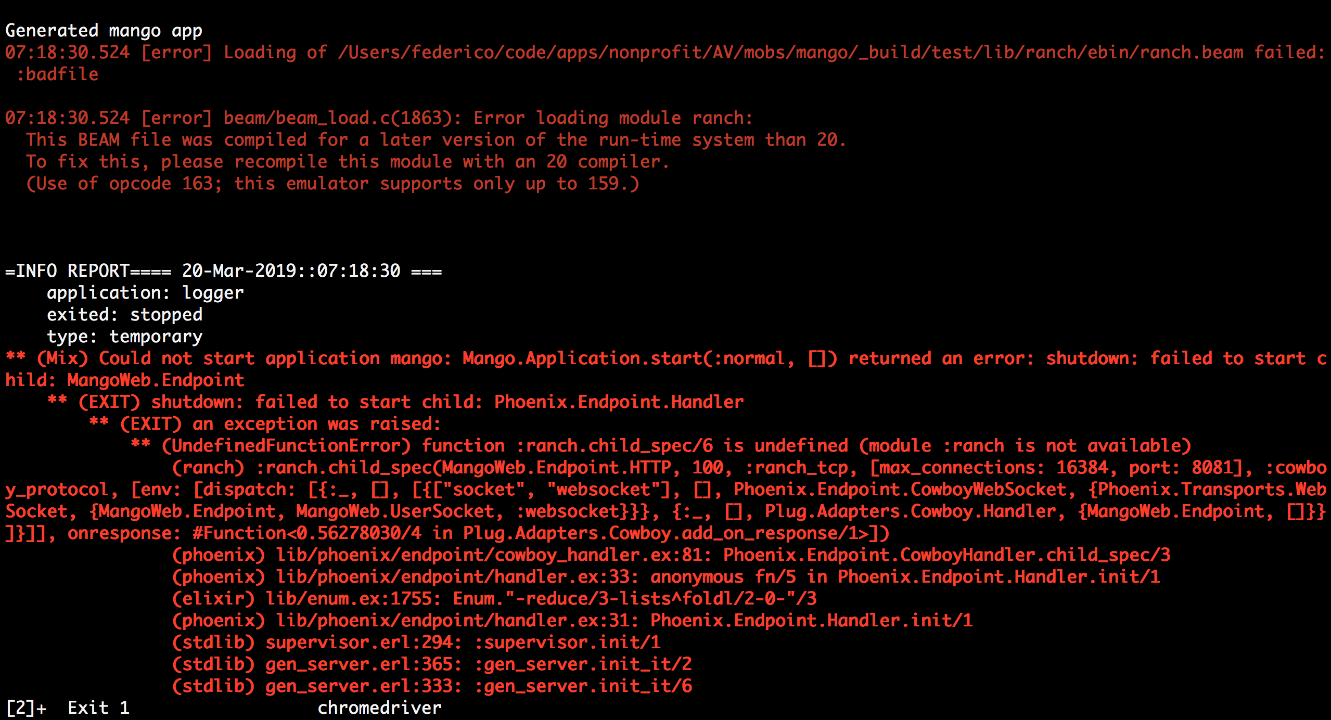
Task: Click 'Phoenix.Endpoint.Handler' in the EXIT line
Action: tap(619, 402)
